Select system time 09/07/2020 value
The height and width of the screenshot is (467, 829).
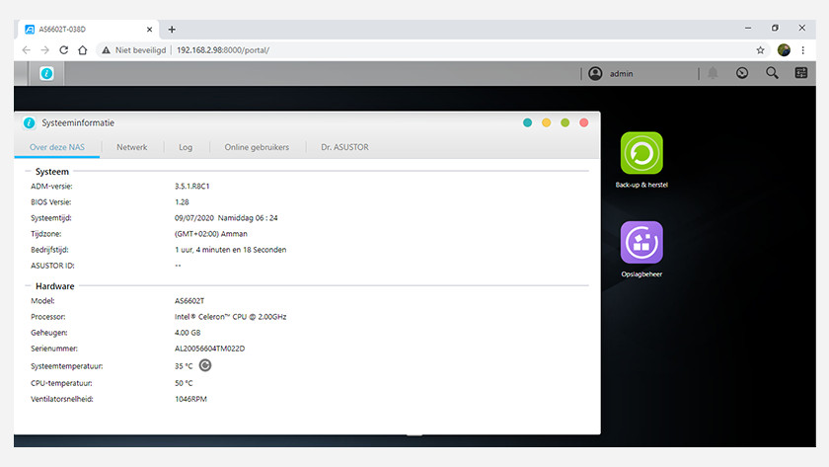pos(226,218)
